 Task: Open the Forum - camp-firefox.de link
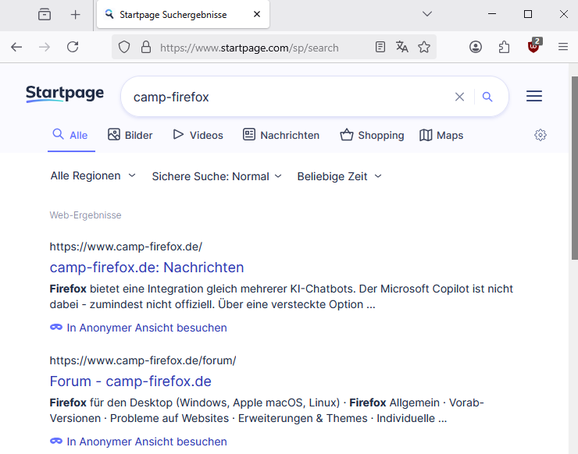click(130, 381)
